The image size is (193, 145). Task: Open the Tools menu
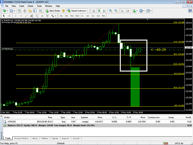[39, 6]
